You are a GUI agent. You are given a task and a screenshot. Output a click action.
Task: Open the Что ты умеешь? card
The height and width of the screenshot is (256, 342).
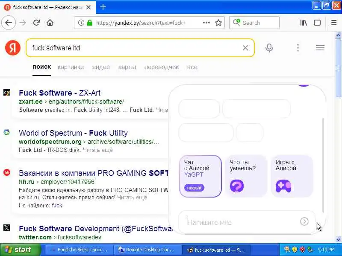[246, 176]
